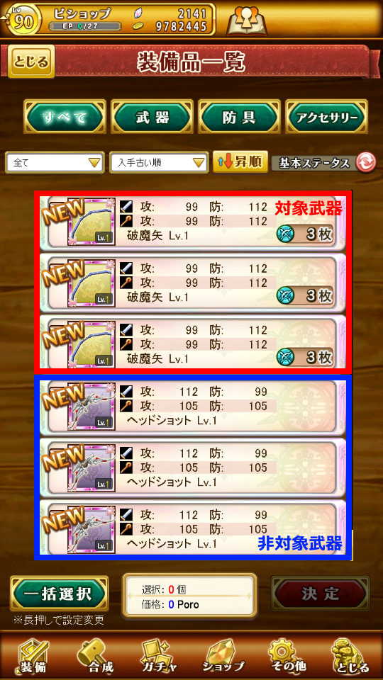Screen dimensions: 383x680
Task: Tap the 装備 icon in the bottom bar
Action: click(x=33, y=656)
